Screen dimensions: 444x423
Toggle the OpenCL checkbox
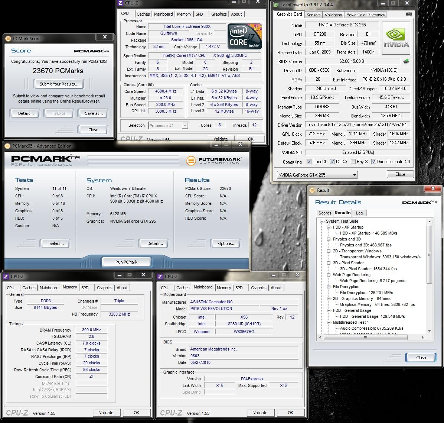pos(309,162)
